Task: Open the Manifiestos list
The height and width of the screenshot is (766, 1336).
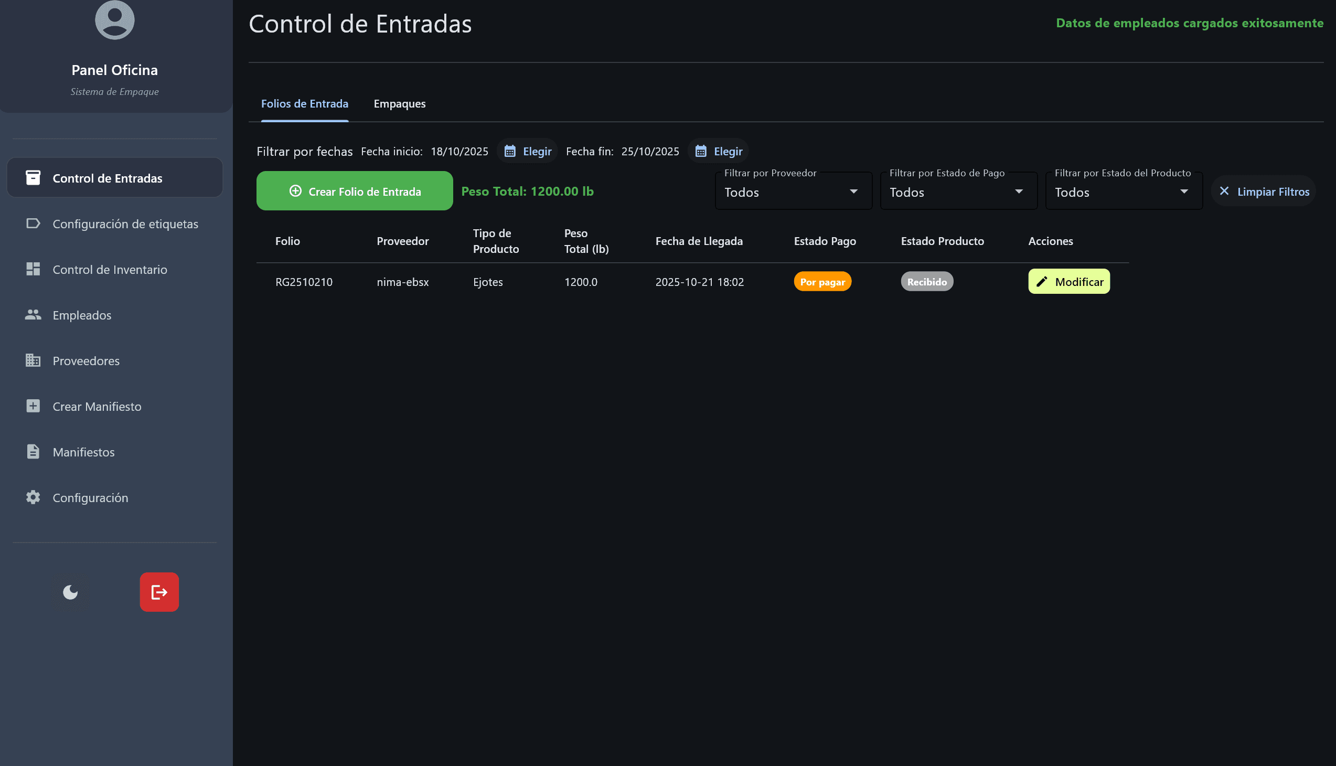Action: point(83,452)
